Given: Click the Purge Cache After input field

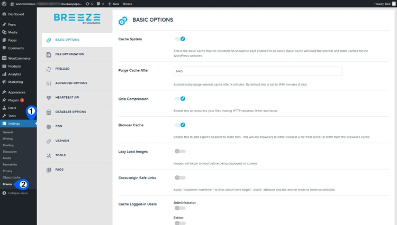Looking at the screenshot, I should (257, 71).
